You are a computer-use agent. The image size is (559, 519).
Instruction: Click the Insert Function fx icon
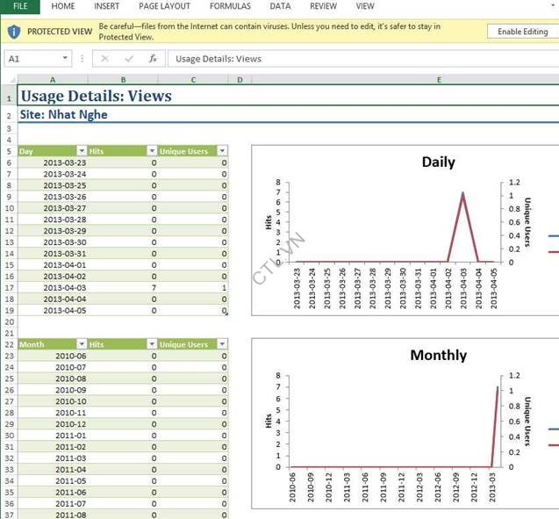click(x=153, y=59)
